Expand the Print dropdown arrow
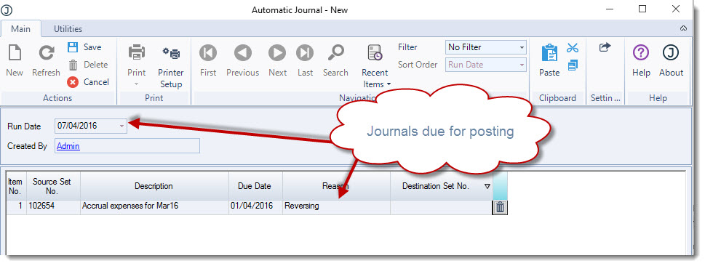This screenshot has width=705, height=266. (x=136, y=84)
